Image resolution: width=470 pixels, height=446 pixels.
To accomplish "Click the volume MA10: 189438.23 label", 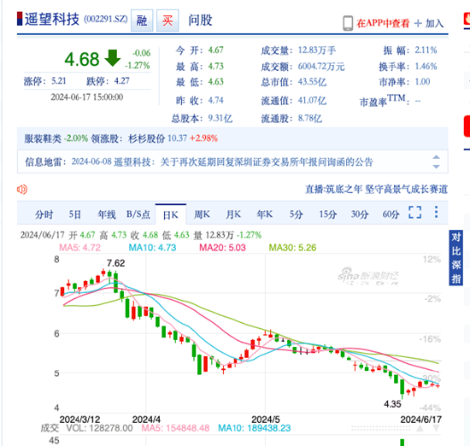I will 254,428.
